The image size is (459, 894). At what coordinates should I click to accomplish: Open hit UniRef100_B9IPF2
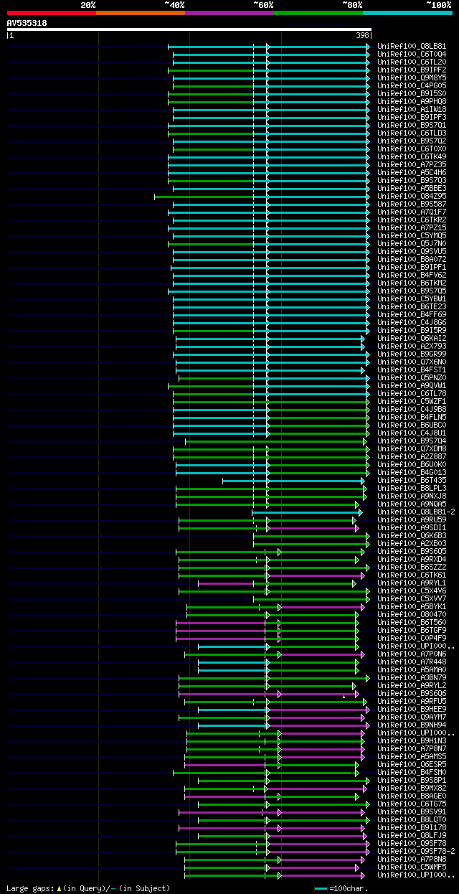coord(412,70)
